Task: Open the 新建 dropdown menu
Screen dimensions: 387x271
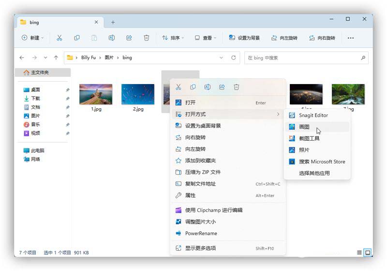Action: tap(32, 38)
